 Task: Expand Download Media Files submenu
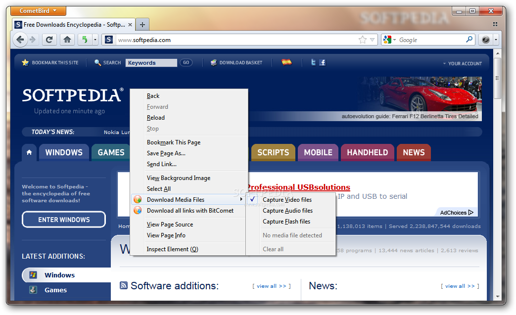point(189,200)
